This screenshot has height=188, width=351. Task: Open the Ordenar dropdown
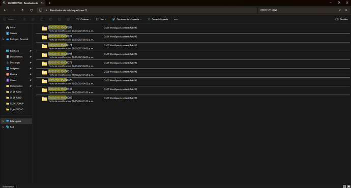83,19
